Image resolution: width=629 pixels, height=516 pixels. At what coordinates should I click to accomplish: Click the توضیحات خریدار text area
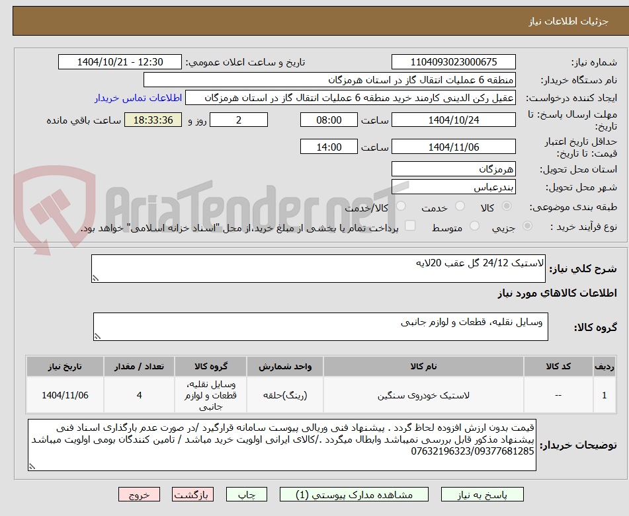pyautogui.click(x=282, y=445)
